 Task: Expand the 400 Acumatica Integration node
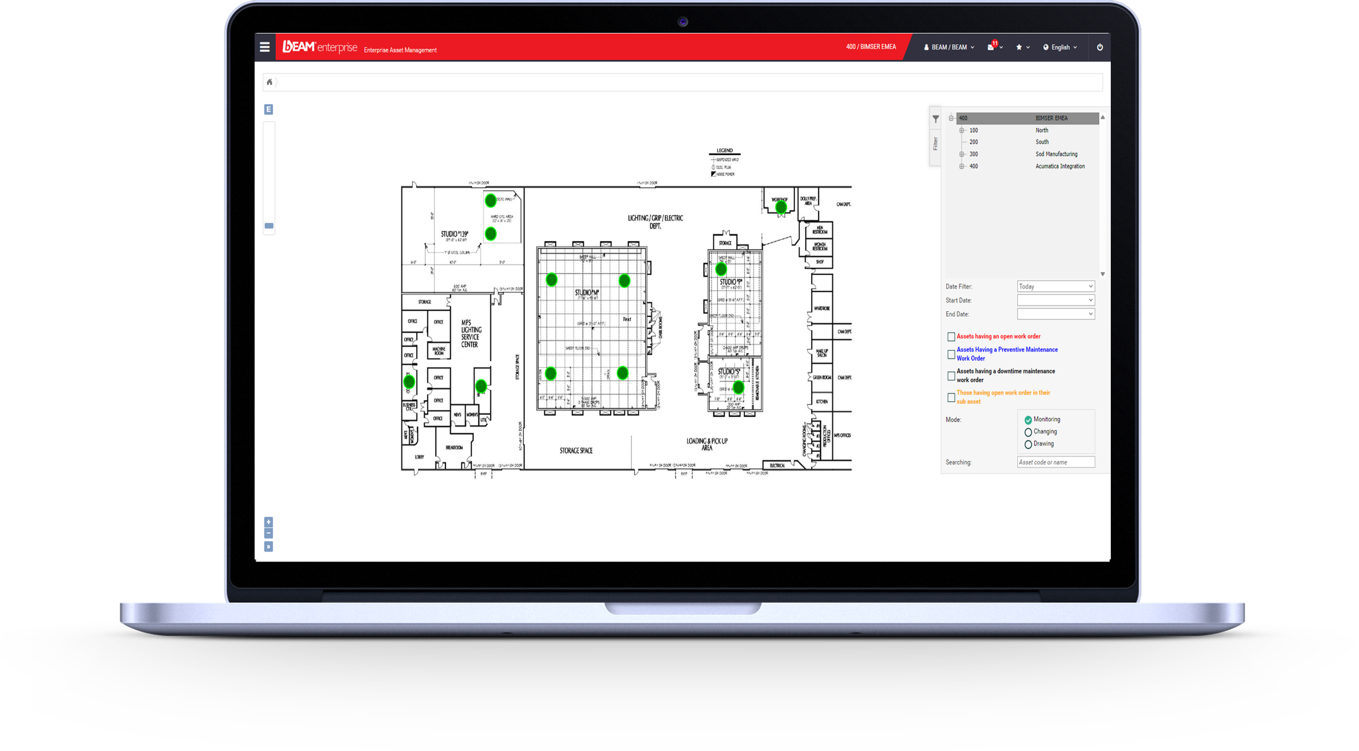coord(962,166)
